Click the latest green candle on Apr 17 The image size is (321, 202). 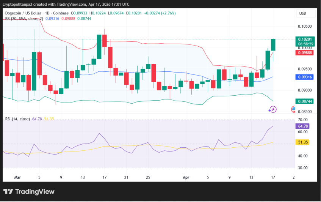pos(273,45)
